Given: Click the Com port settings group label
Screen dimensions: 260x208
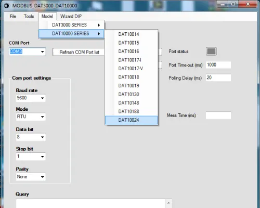Looking at the screenshot, I should click(32, 78).
